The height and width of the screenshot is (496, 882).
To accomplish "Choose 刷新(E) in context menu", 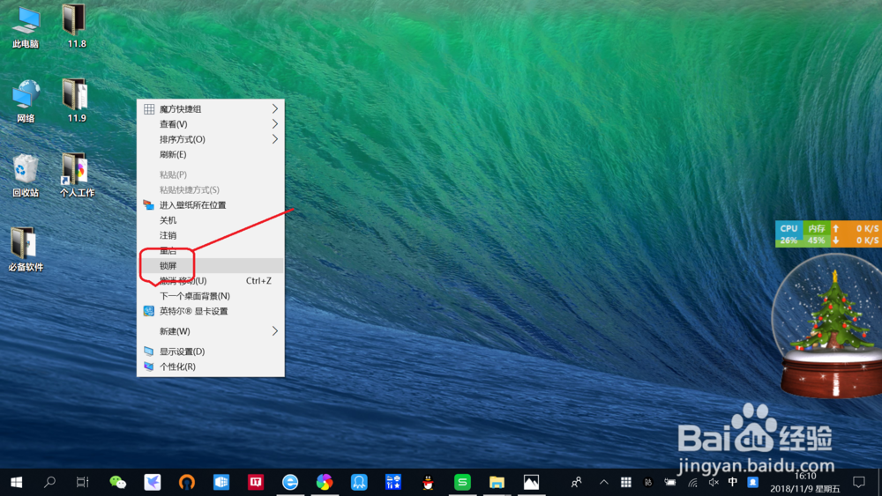I will 211,154.
